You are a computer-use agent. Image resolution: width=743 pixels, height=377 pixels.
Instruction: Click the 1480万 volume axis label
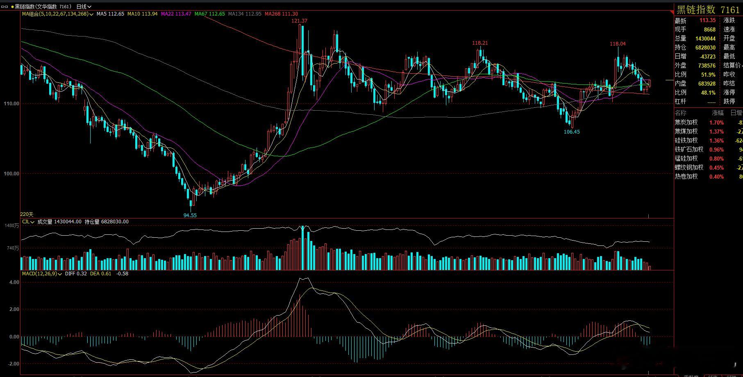[x=11, y=226]
